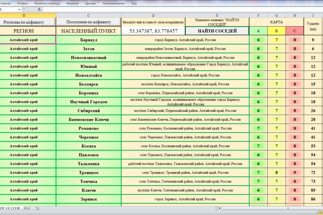The width and height of the screenshot is (323, 215).
Task: Click the Регионы по алфавиту button
Action: pyautogui.click(x=27, y=22)
